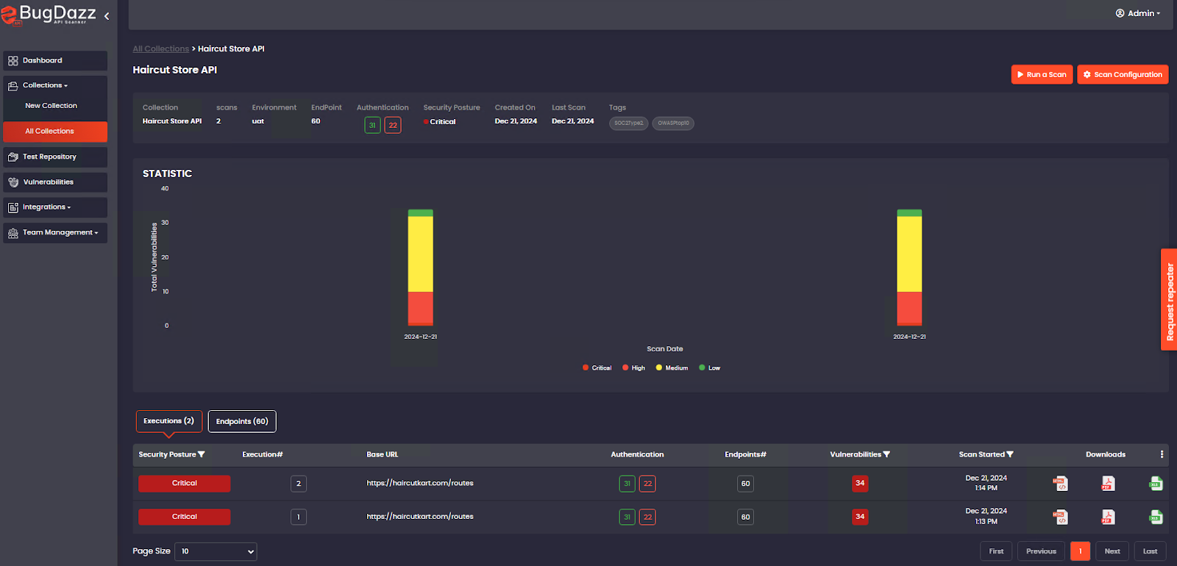1177x566 pixels.
Task: Go to the Next page
Action: [1112, 551]
